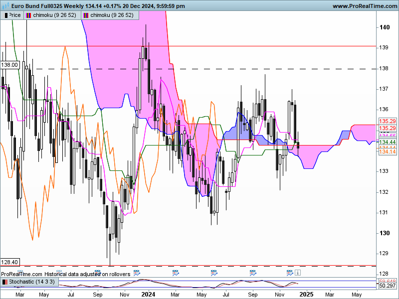Image resolution: width=399 pixels, height=299 pixels.
Task: Open the Stochastic (14 3 3) indicator label
Action: [x=32, y=282]
